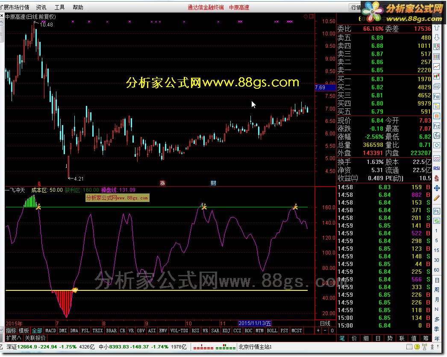The height and width of the screenshot is (357, 447).
Task: Select the MCST indicator tab
Action: (297, 331)
